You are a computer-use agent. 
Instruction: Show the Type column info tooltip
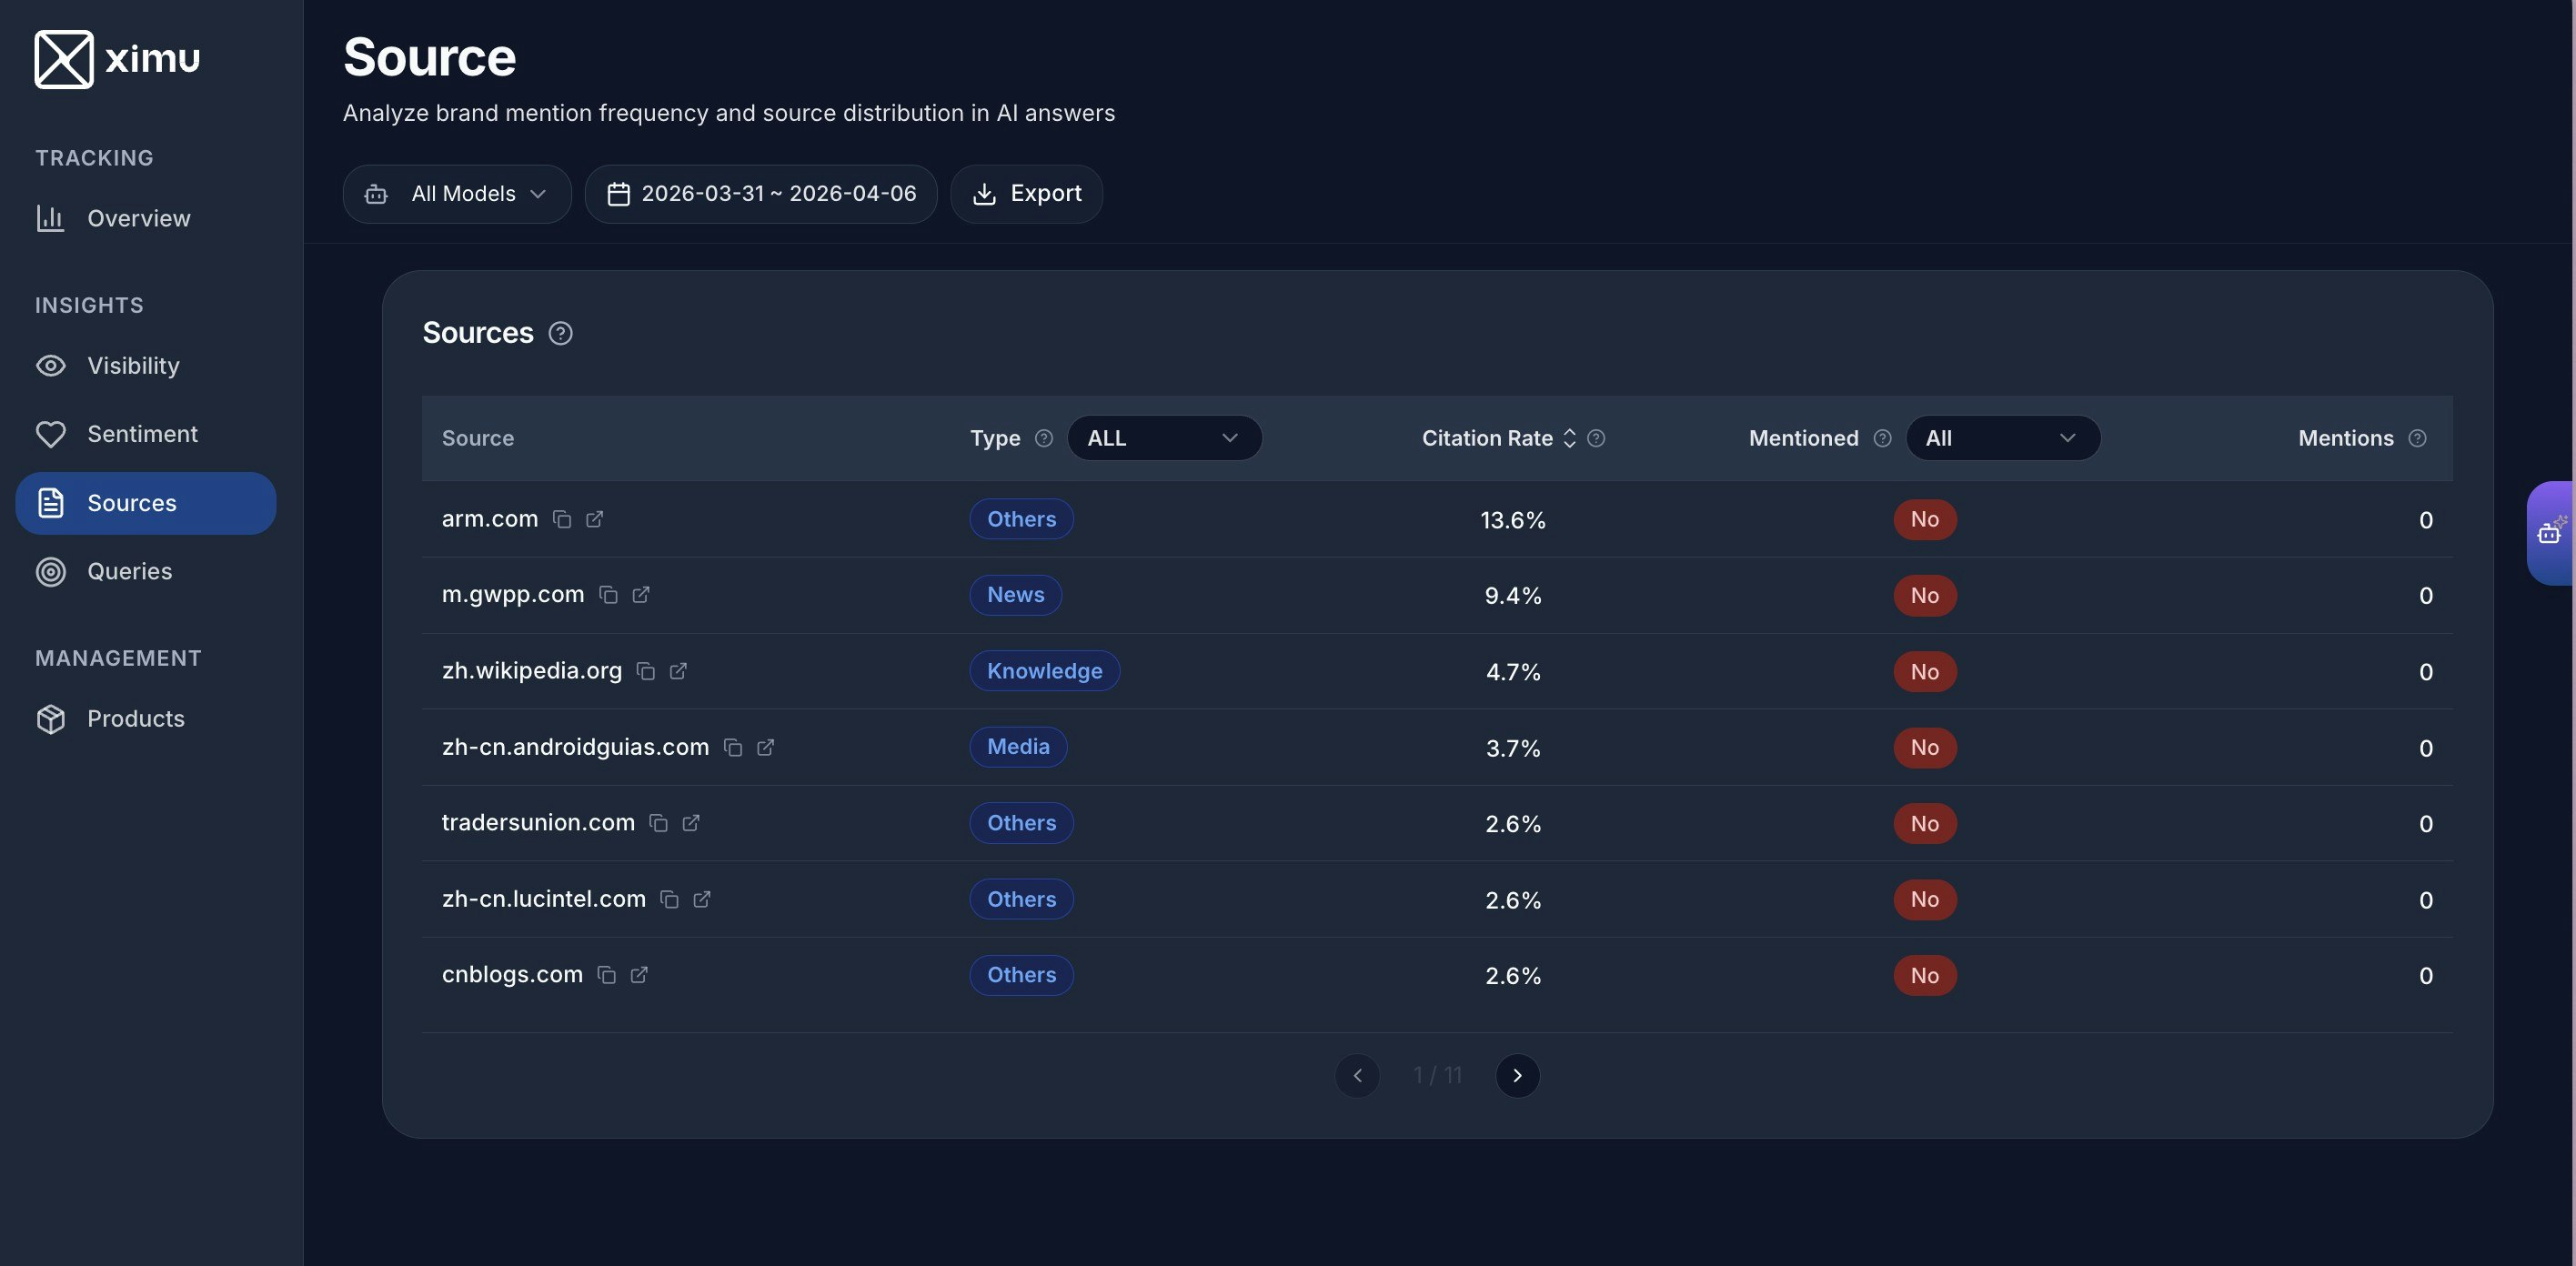1044,438
